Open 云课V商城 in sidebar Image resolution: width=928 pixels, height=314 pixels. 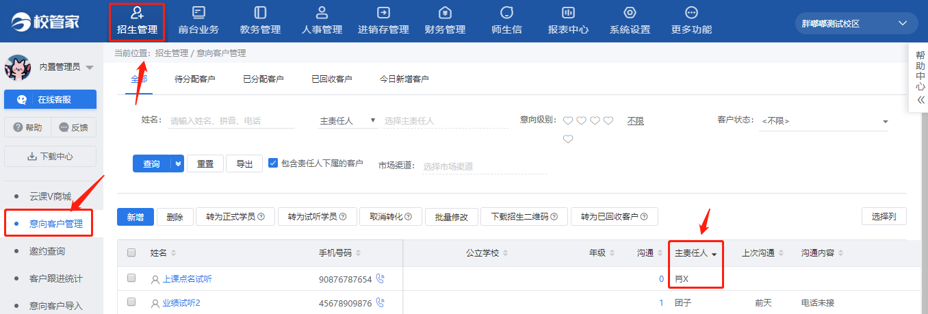[51, 196]
